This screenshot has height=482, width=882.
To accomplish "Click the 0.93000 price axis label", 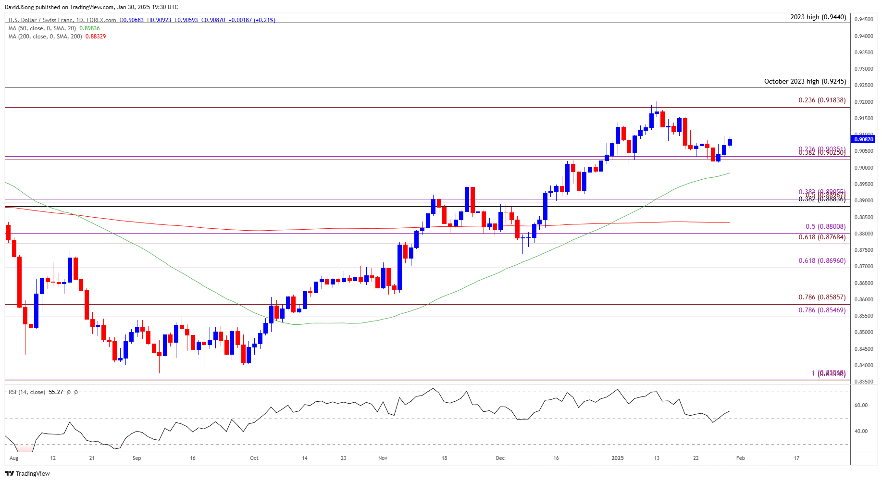I will point(864,69).
